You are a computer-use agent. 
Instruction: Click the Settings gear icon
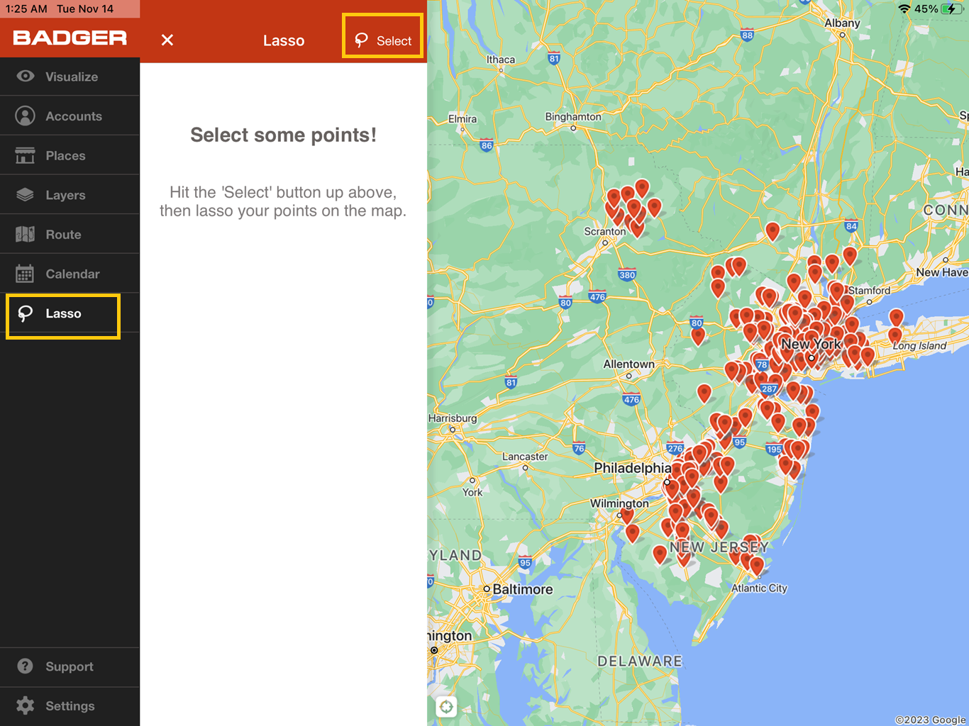click(x=26, y=705)
